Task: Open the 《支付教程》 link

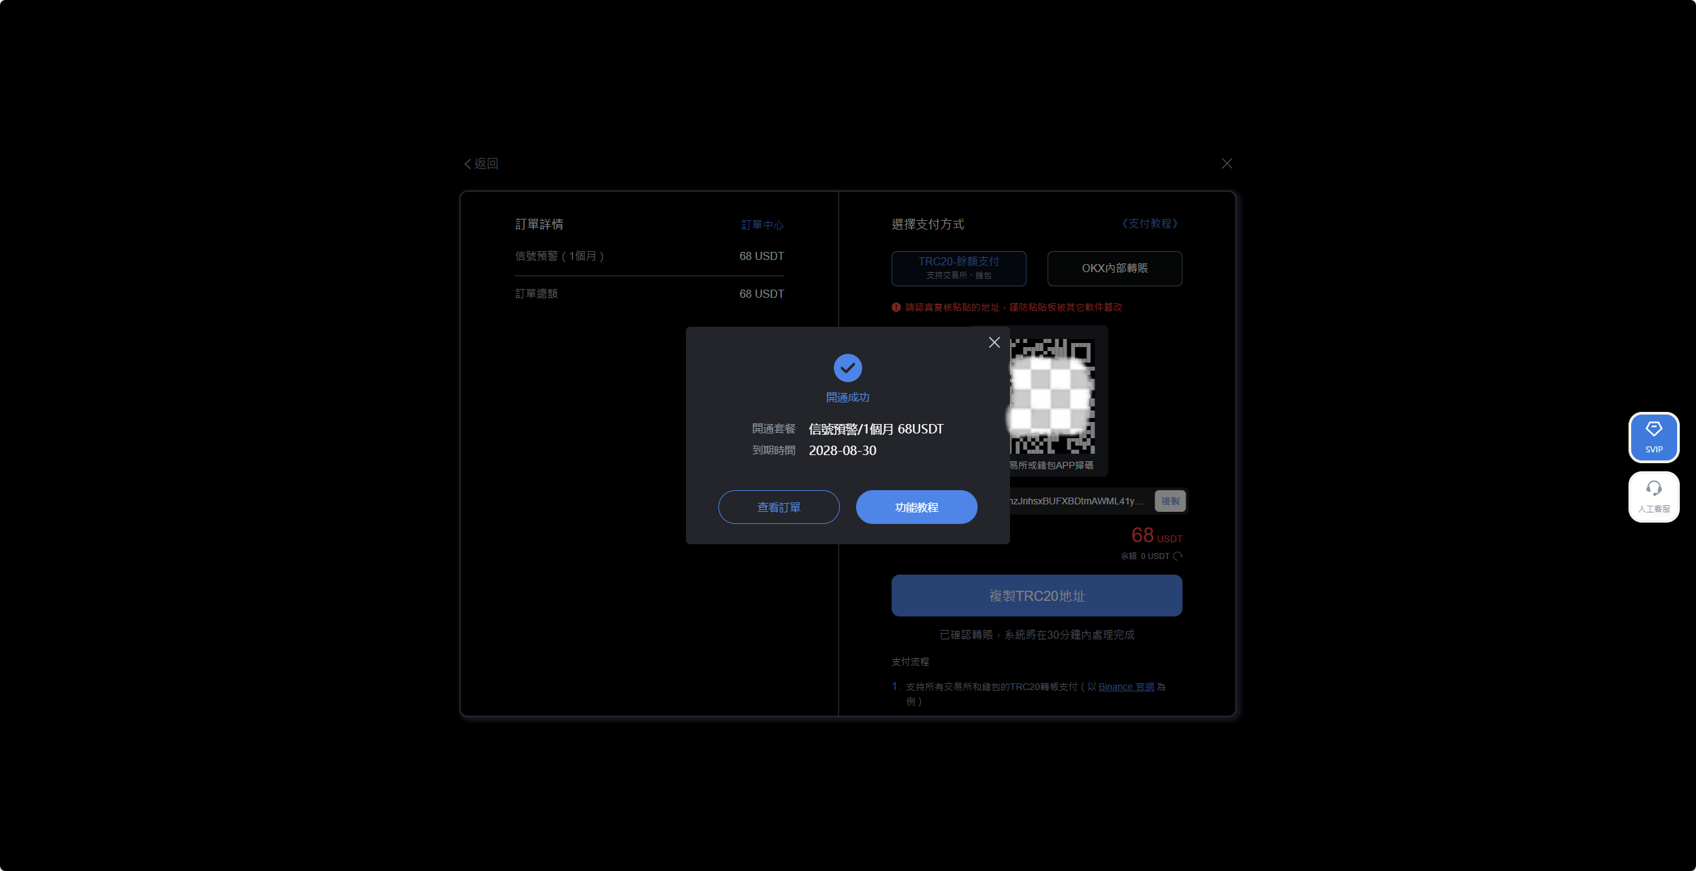Action: pyautogui.click(x=1149, y=223)
